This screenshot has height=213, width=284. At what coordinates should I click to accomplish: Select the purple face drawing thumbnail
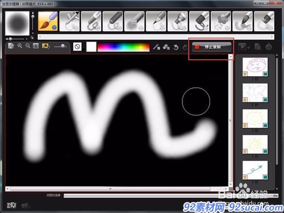point(255,67)
